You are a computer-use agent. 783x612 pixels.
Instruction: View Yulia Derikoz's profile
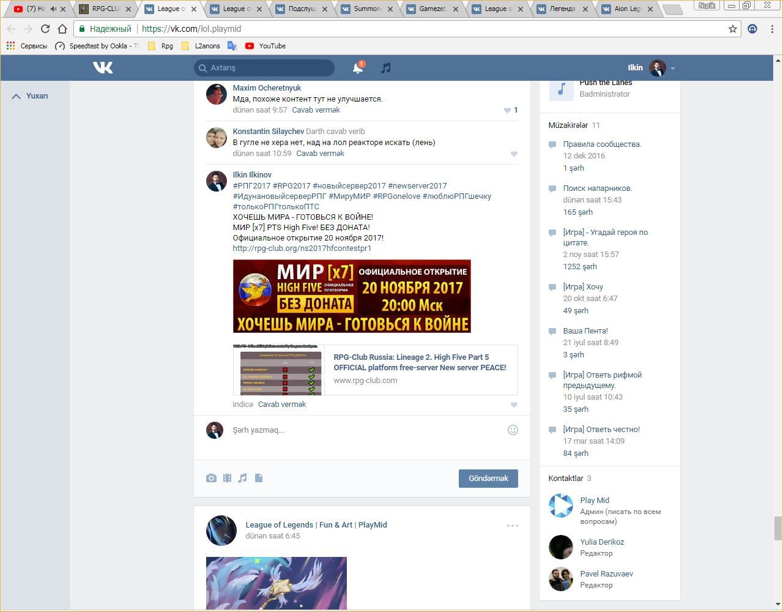click(x=602, y=542)
